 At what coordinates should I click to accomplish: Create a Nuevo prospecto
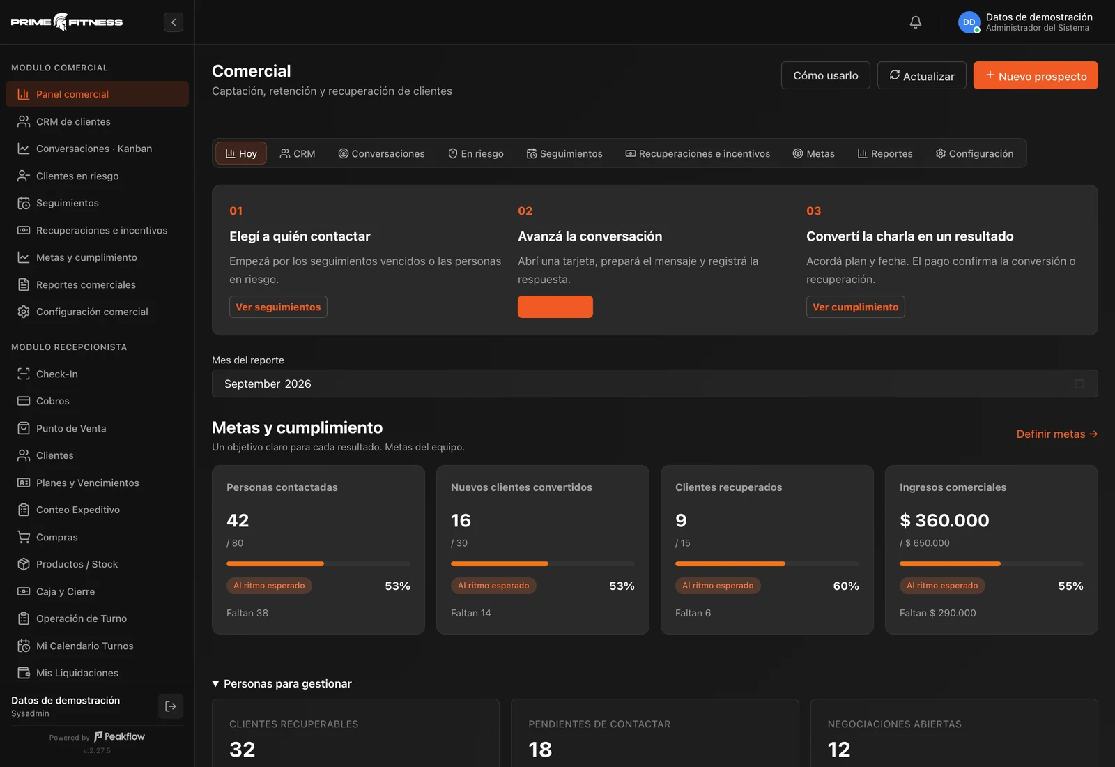1036,75
